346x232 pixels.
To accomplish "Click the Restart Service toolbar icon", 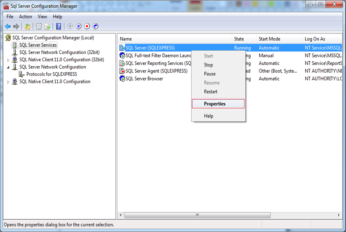I will click(96, 26).
